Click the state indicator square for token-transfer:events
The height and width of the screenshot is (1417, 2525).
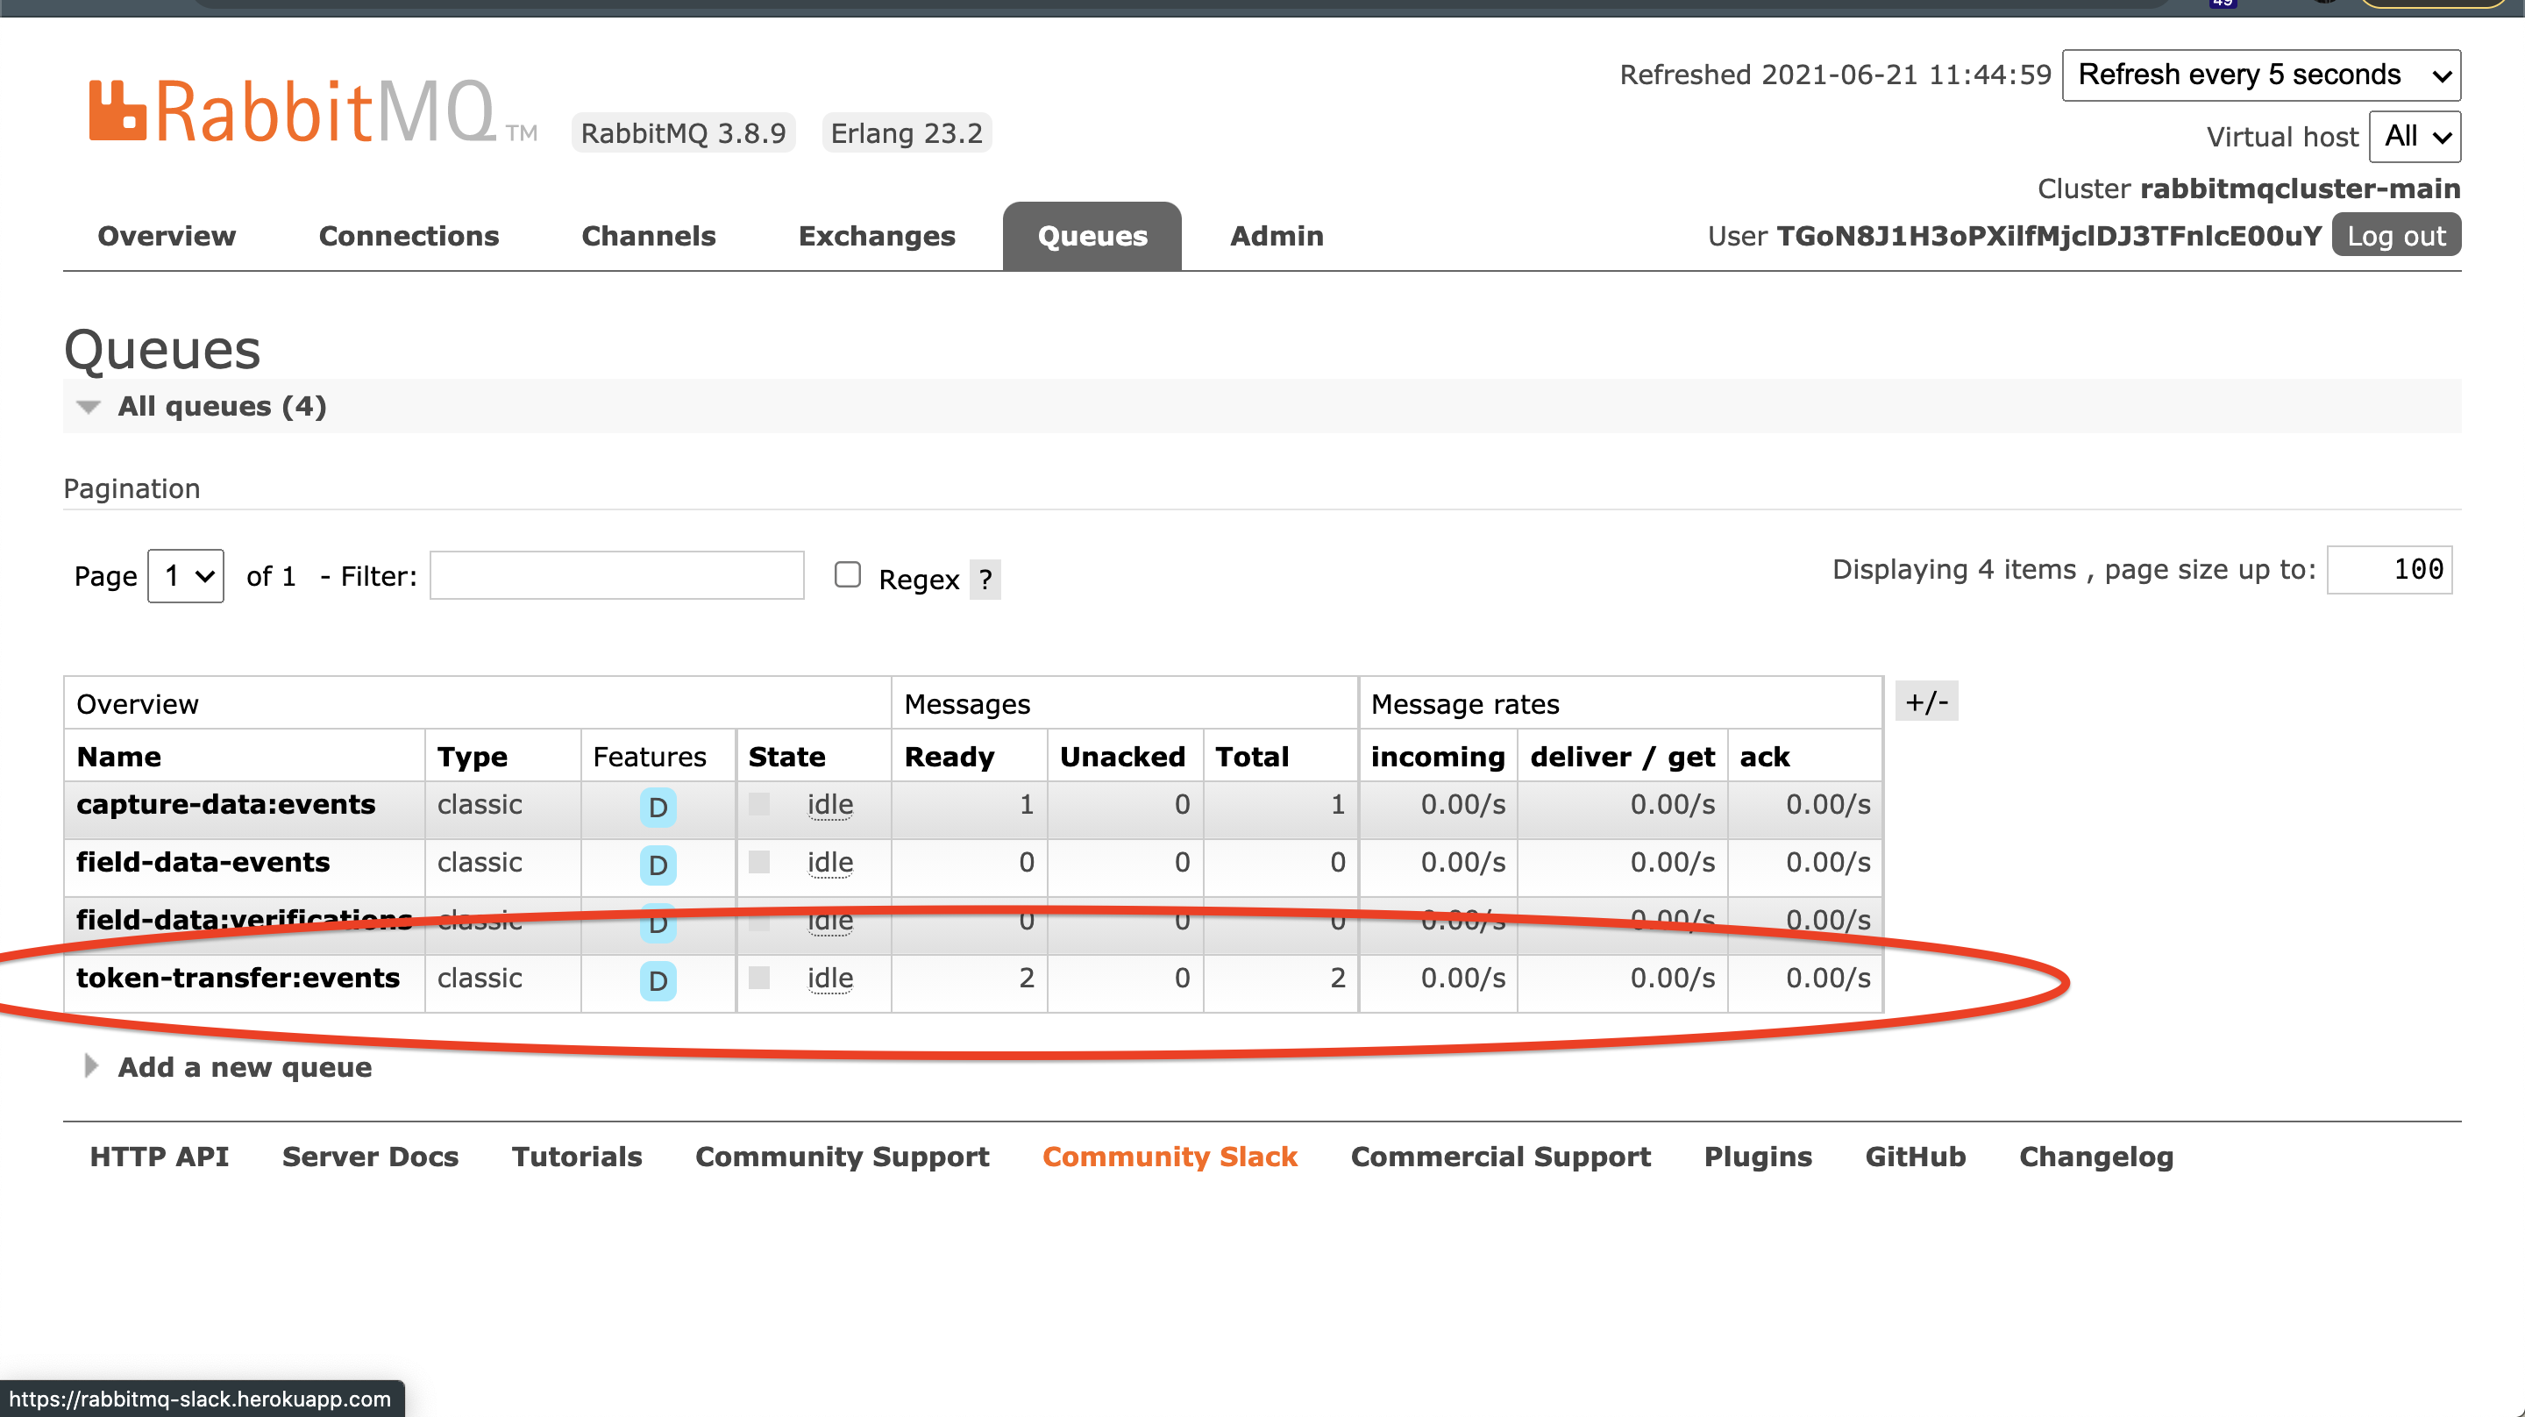click(758, 978)
